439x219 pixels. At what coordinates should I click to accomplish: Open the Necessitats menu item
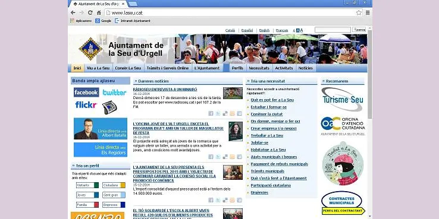[x=259, y=68]
